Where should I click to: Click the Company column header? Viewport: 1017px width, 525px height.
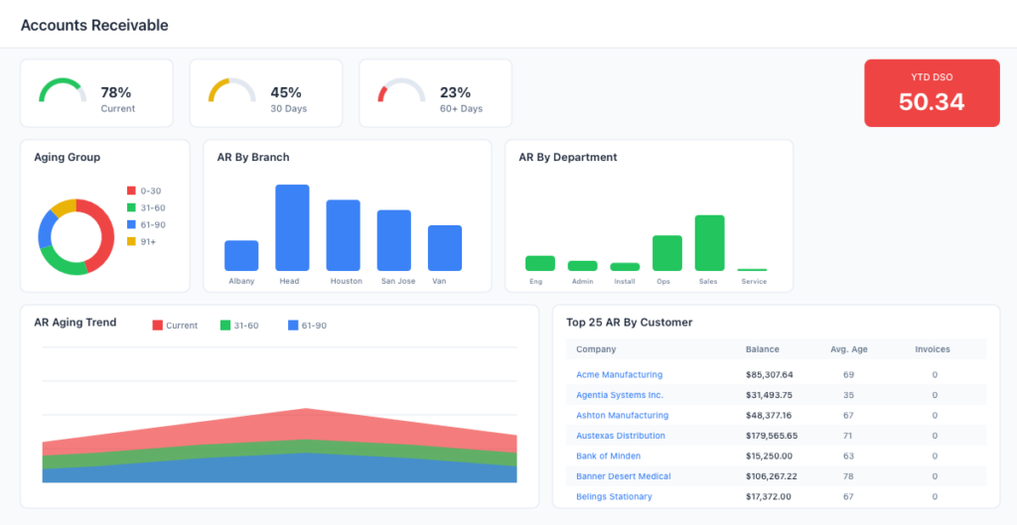(596, 349)
